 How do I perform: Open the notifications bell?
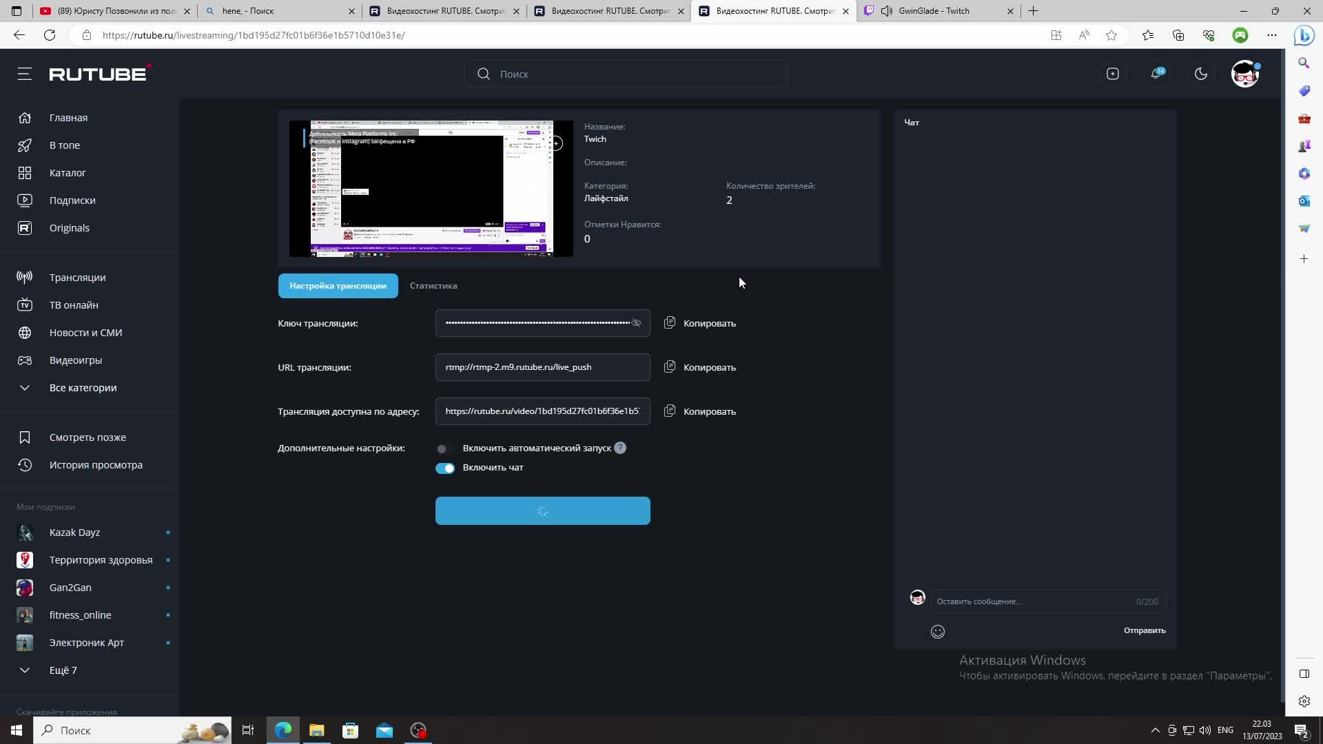click(1156, 74)
